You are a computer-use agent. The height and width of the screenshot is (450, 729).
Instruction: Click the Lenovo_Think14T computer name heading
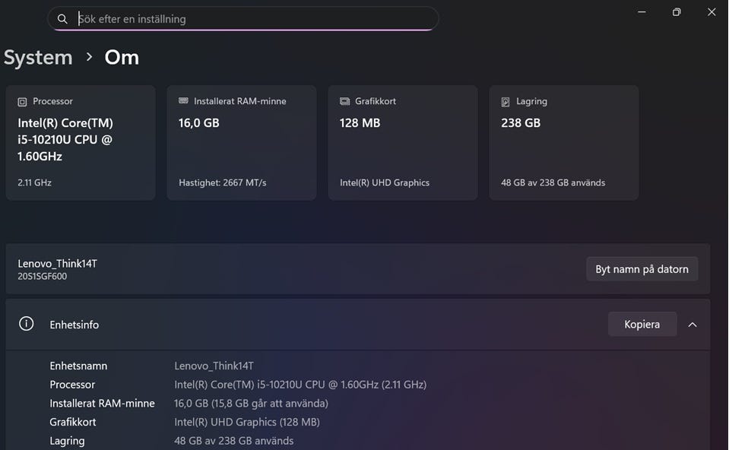[58, 264]
